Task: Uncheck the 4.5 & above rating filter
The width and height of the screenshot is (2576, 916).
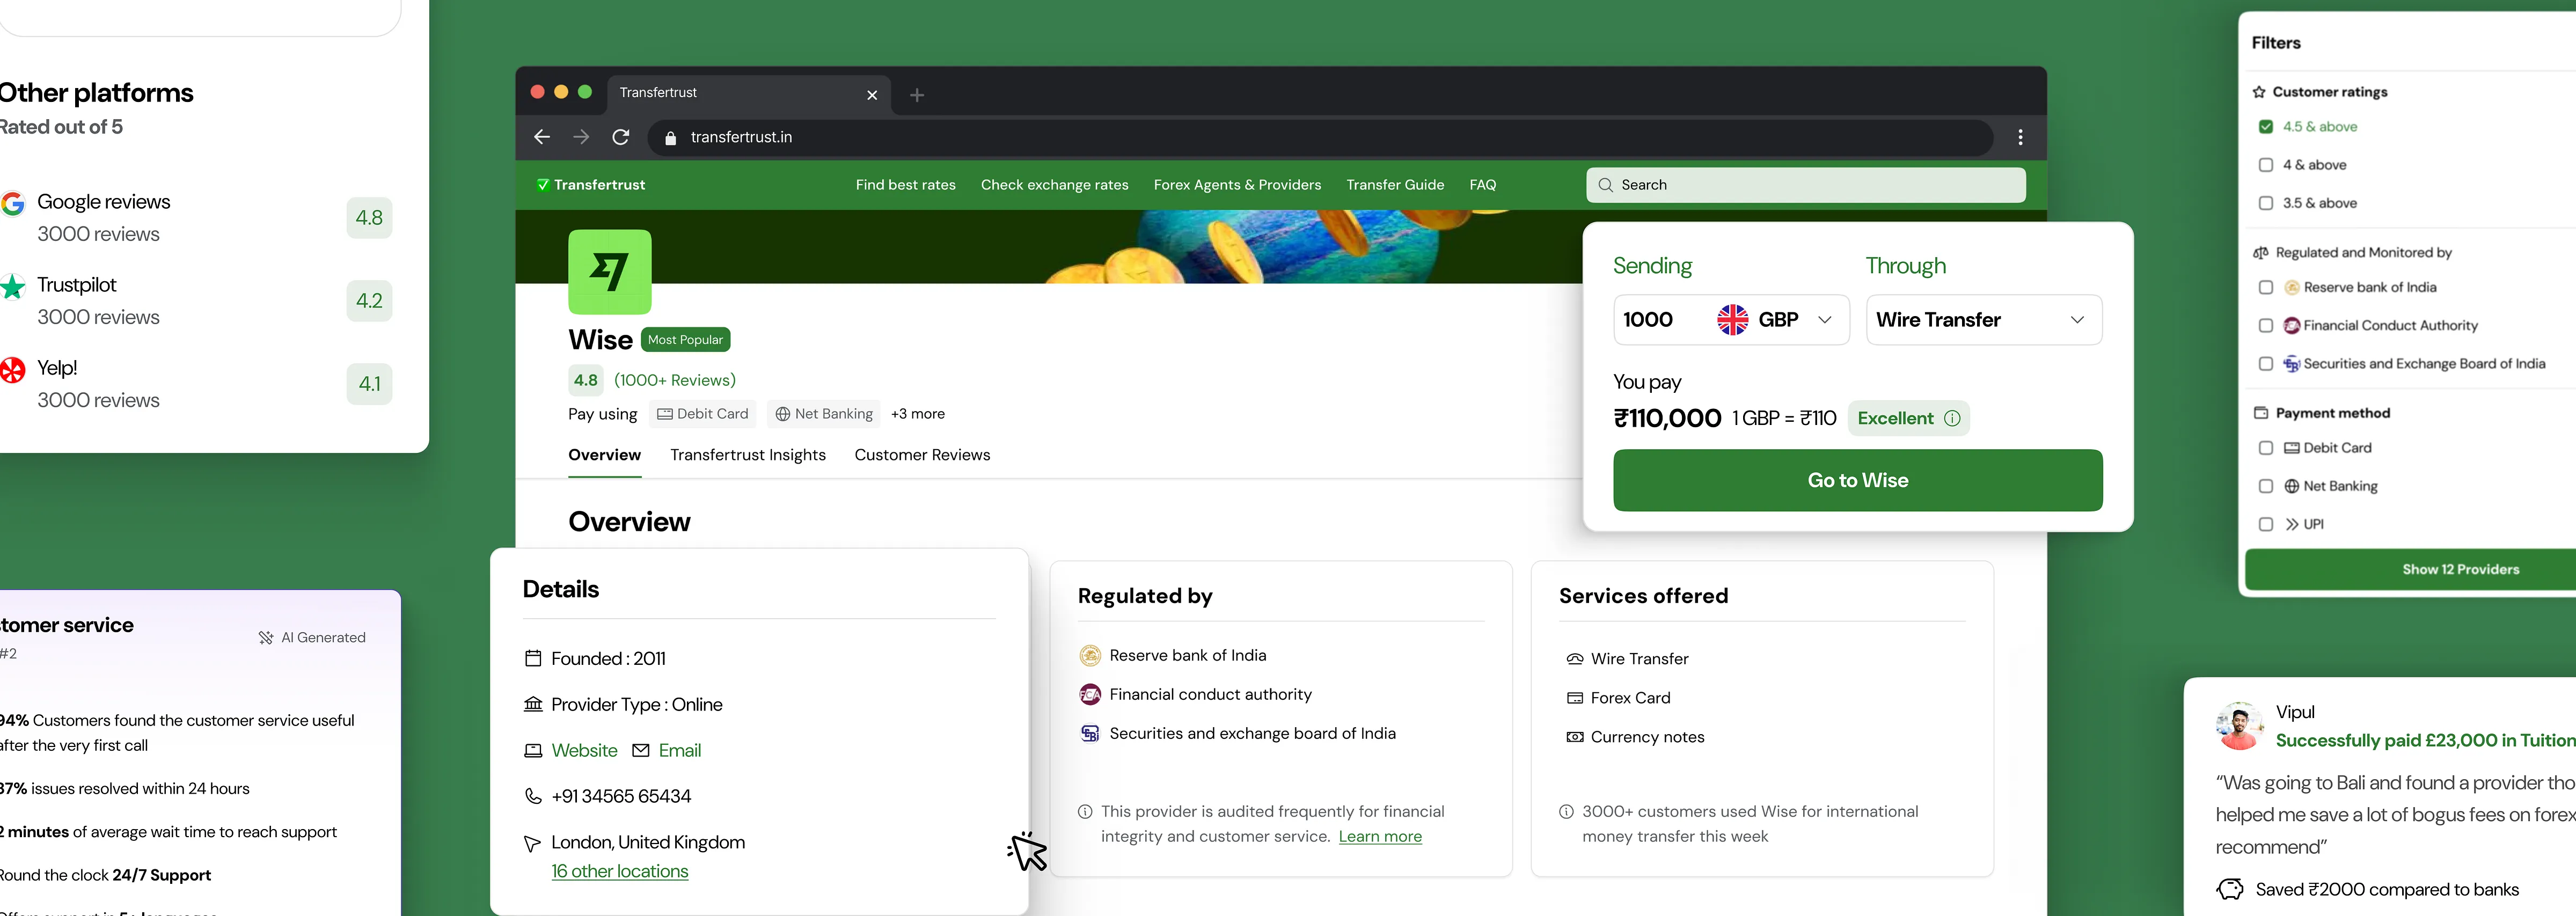Action: 2266,127
